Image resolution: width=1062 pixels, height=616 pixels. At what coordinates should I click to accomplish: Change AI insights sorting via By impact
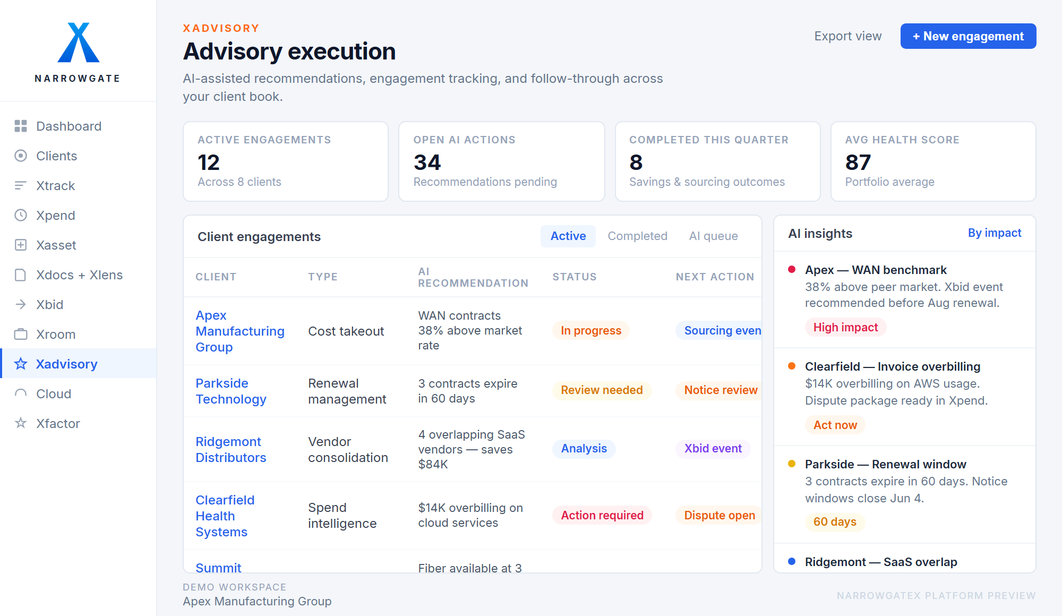pyautogui.click(x=994, y=233)
